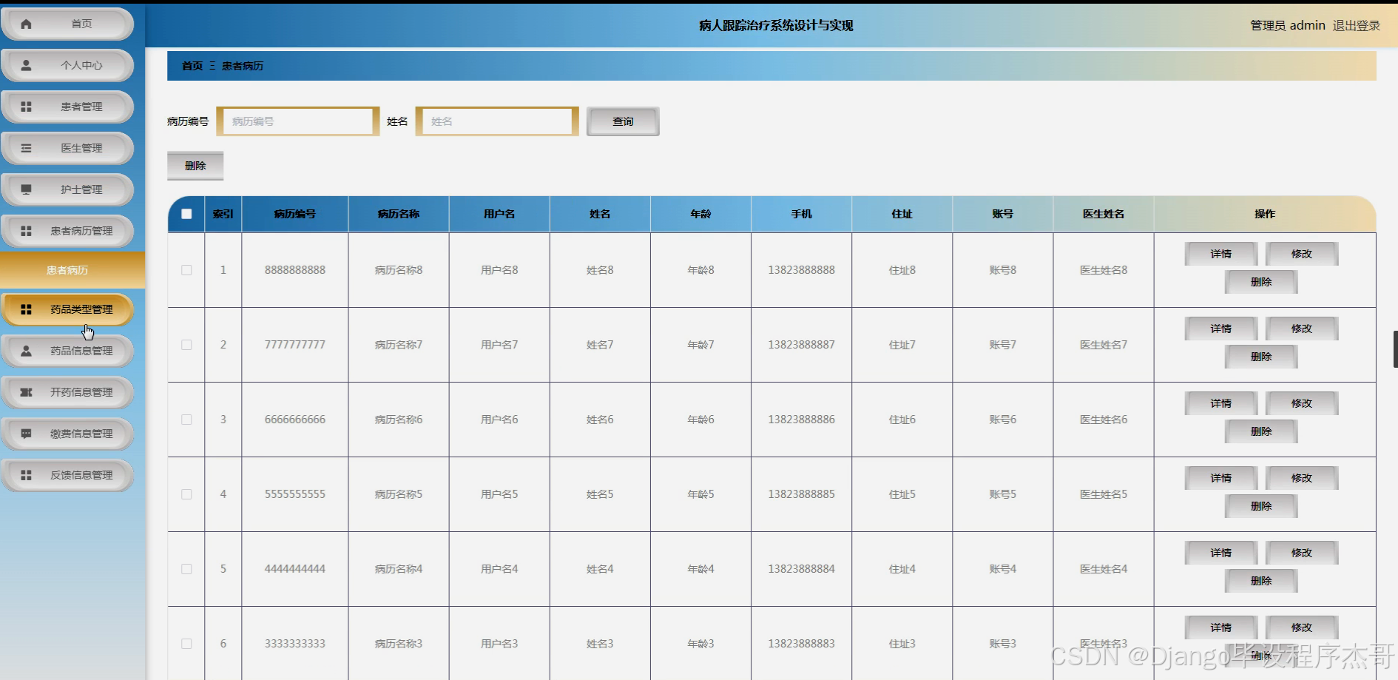Check the row with record 6666666666
Viewport: 1398px width, 680px height.
186,420
